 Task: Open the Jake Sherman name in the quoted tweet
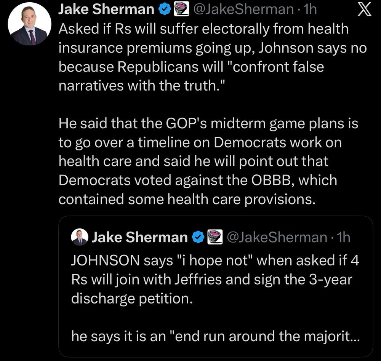(139, 237)
